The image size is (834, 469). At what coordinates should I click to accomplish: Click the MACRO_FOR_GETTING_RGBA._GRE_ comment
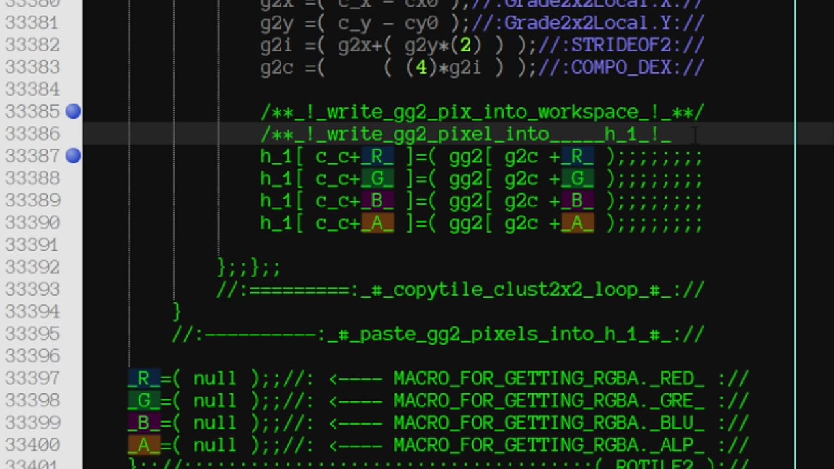pos(549,401)
